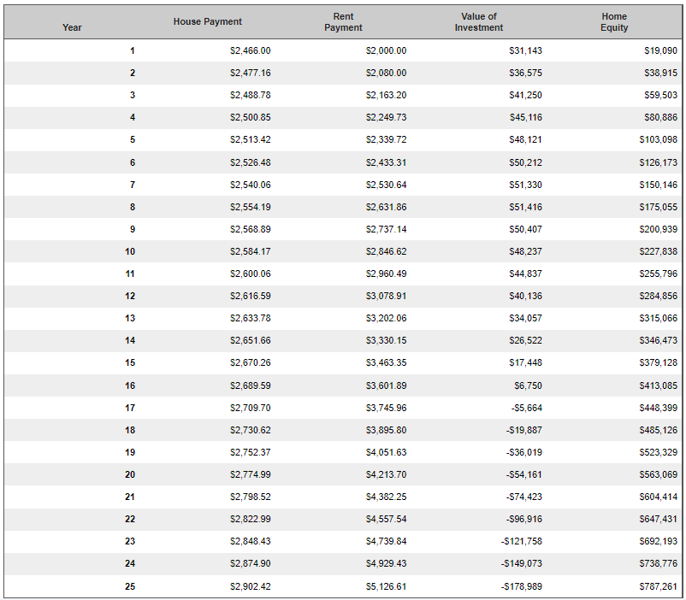Click home equity $379,128
This screenshot has width=686, height=600.
658,363
